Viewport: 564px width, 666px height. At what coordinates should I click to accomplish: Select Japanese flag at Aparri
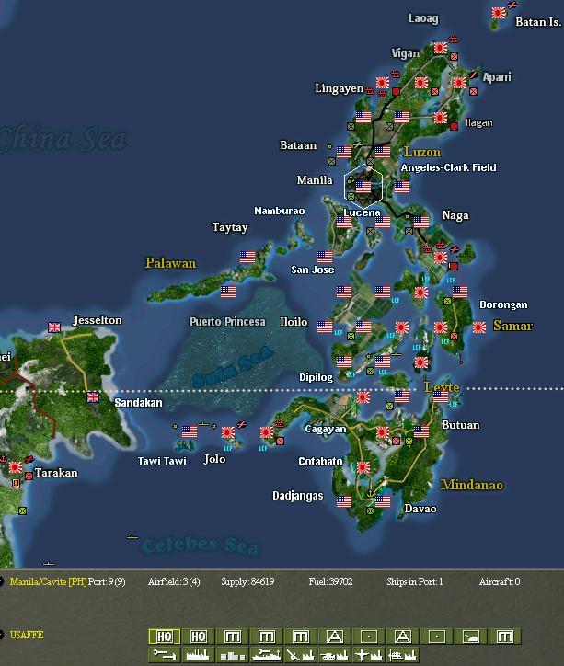[x=459, y=83]
